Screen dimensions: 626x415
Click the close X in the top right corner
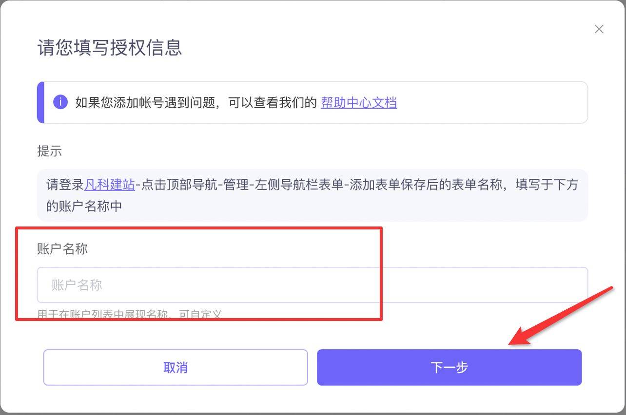point(599,29)
